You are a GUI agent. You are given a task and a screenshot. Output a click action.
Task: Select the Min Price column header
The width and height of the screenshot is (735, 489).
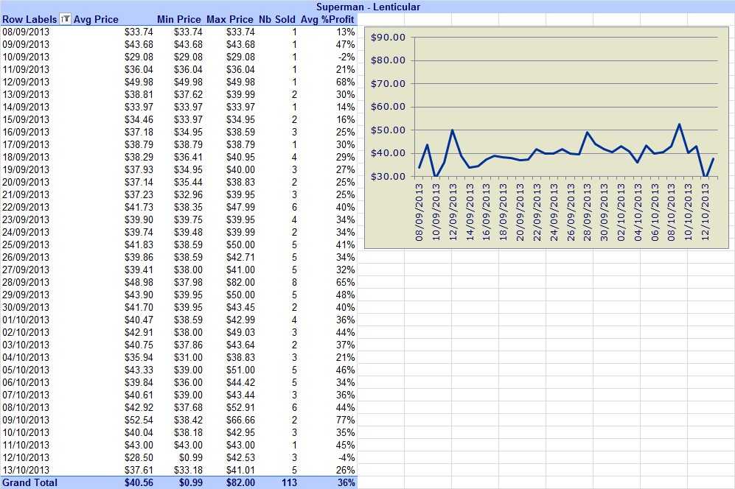coord(178,19)
